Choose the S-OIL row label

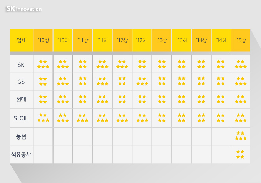tap(22, 118)
